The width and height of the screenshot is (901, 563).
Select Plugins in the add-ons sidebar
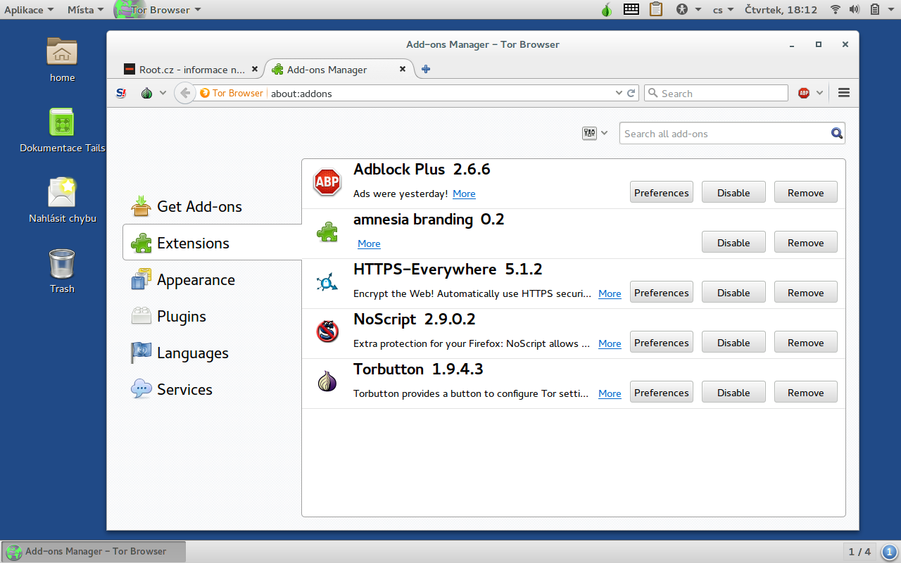pyautogui.click(x=181, y=317)
